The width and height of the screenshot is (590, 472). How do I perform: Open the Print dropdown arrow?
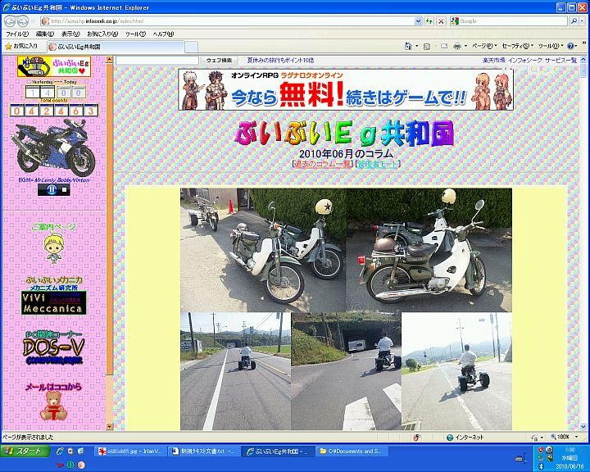(465, 46)
